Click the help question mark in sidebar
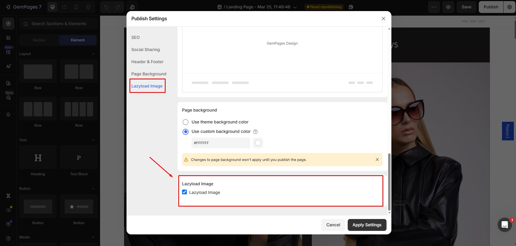The width and height of the screenshot is (516, 246). coord(8,238)
